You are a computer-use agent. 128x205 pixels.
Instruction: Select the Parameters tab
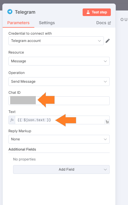click(x=18, y=23)
